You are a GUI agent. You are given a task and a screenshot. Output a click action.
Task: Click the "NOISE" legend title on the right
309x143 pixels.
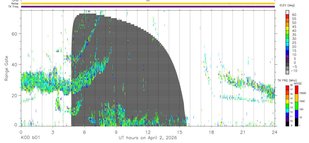(x=297, y=83)
